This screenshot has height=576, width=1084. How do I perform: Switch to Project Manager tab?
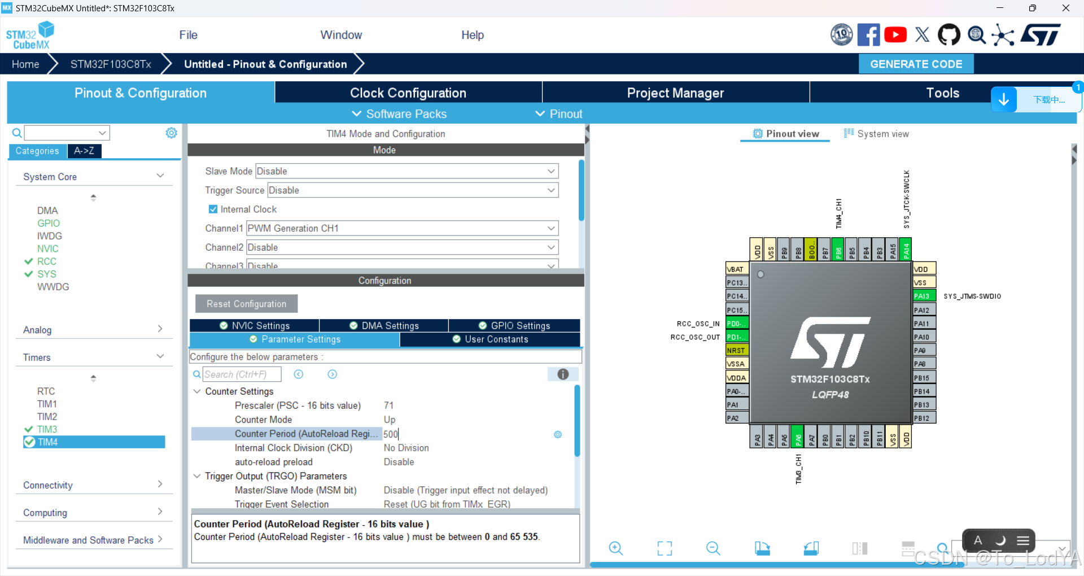point(675,93)
